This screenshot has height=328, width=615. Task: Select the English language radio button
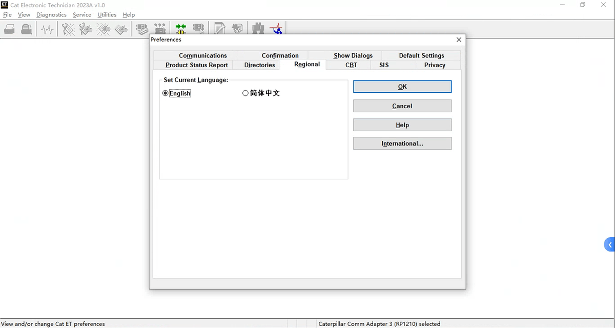point(166,93)
